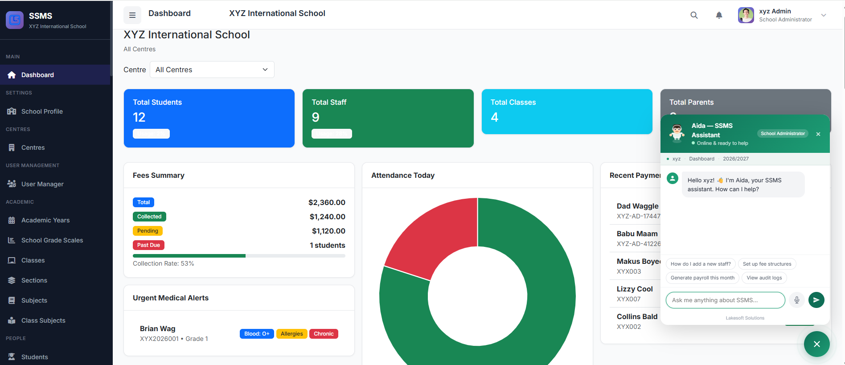Image resolution: width=845 pixels, height=365 pixels.
Task: Click the 2026/2027 year label in chat
Action: tap(736, 159)
